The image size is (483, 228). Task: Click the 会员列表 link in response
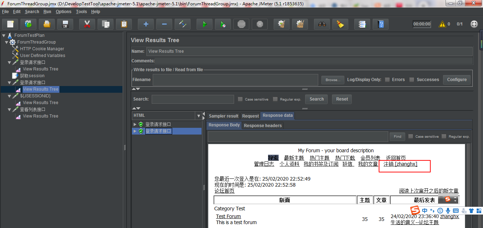coord(370,158)
